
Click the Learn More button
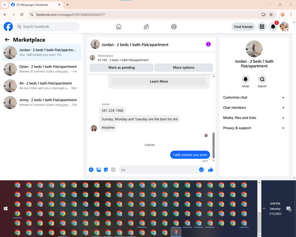tap(159, 81)
